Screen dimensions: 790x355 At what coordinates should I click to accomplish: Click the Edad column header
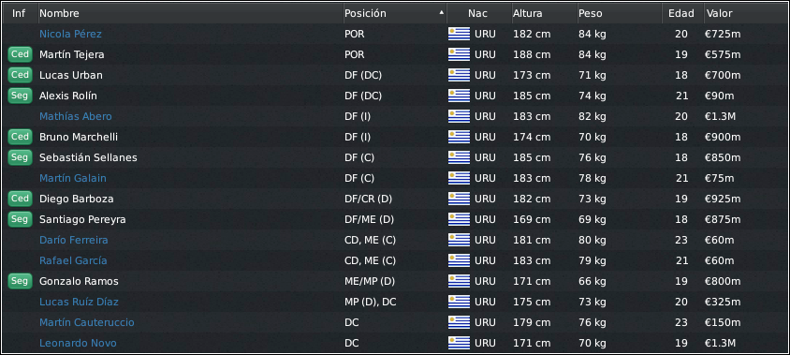coord(682,14)
